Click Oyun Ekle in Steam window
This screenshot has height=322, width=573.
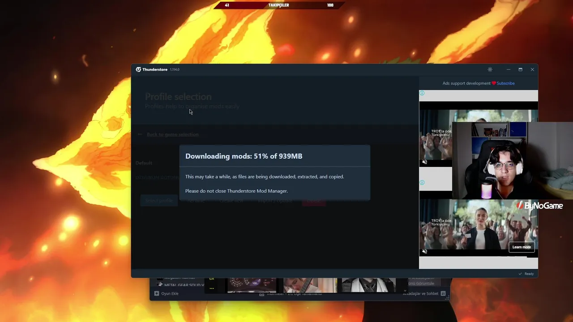(x=170, y=293)
